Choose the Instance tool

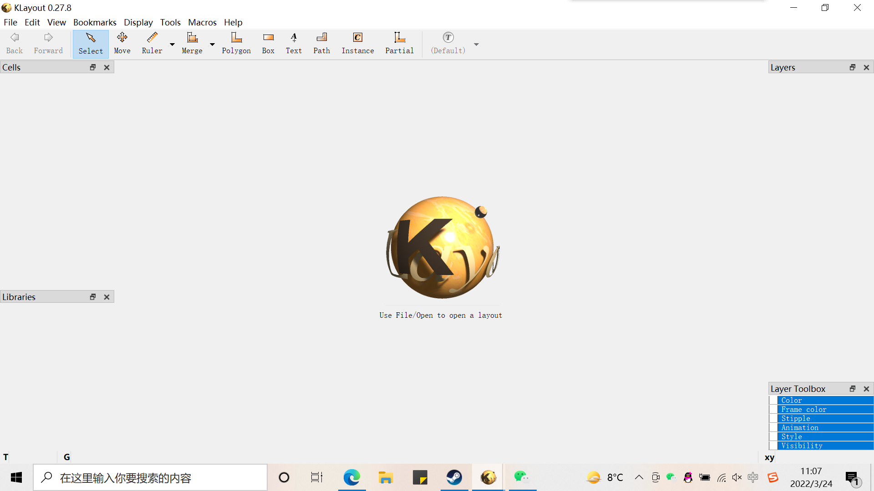click(x=358, y=44)
